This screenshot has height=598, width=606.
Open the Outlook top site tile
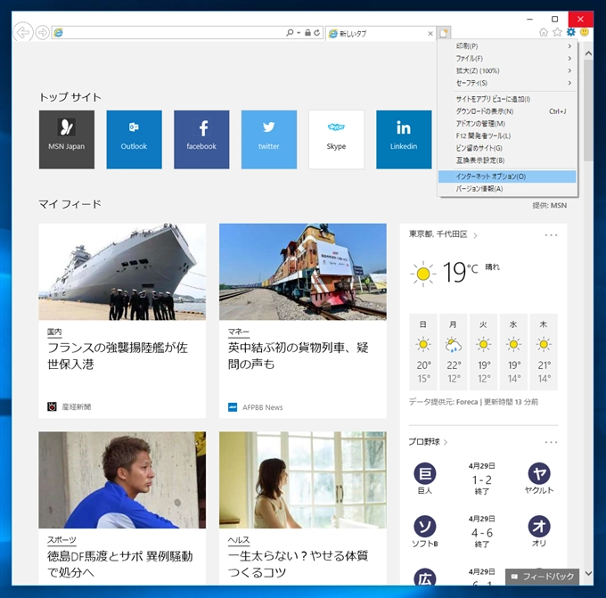pos(134,140)
